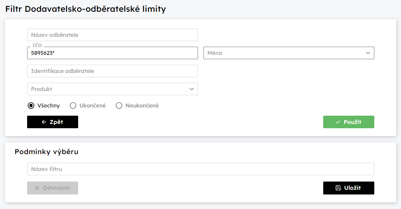401x209 pixels.
Task: Click the Název filtru input field
Action: coord(200,169)
